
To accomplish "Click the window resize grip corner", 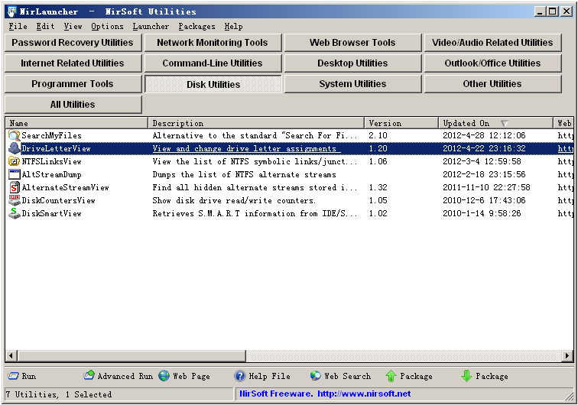I will click(x=569, y=396).
